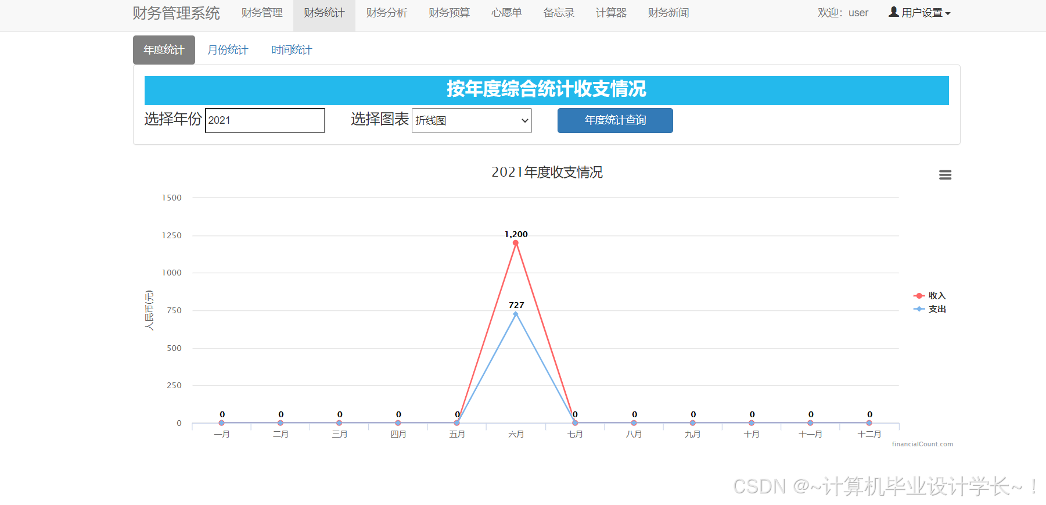
Task: Open the 选择图表 chart type dropdown
Action: (472, 120)
